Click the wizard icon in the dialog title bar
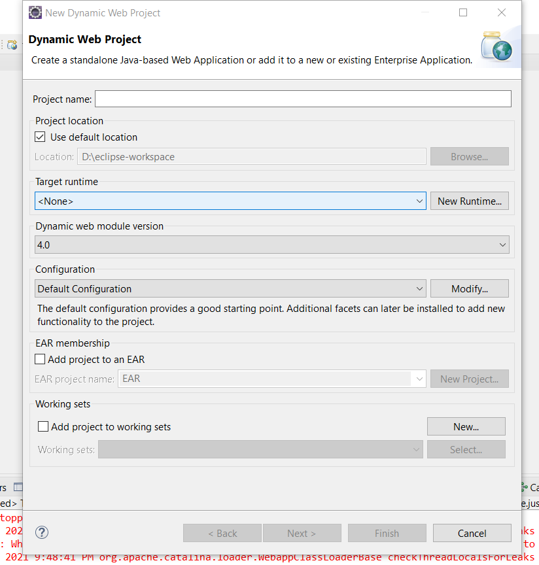 coord(35,12)
